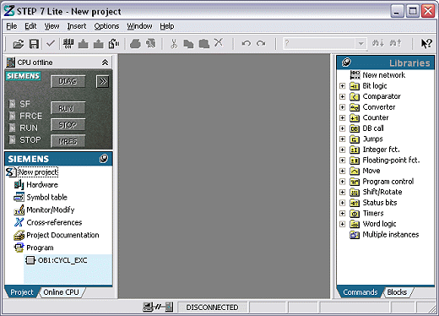Click the Save toolbar icon

pyautogui.click(x=34, y=44)
